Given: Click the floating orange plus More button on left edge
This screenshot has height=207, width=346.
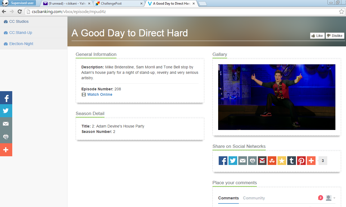Looking at the screenshot, I should coord(6,150).
